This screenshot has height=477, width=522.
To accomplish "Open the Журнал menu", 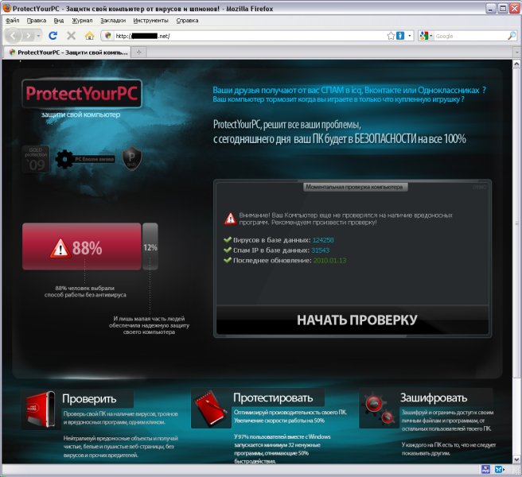I will (82, 21).
